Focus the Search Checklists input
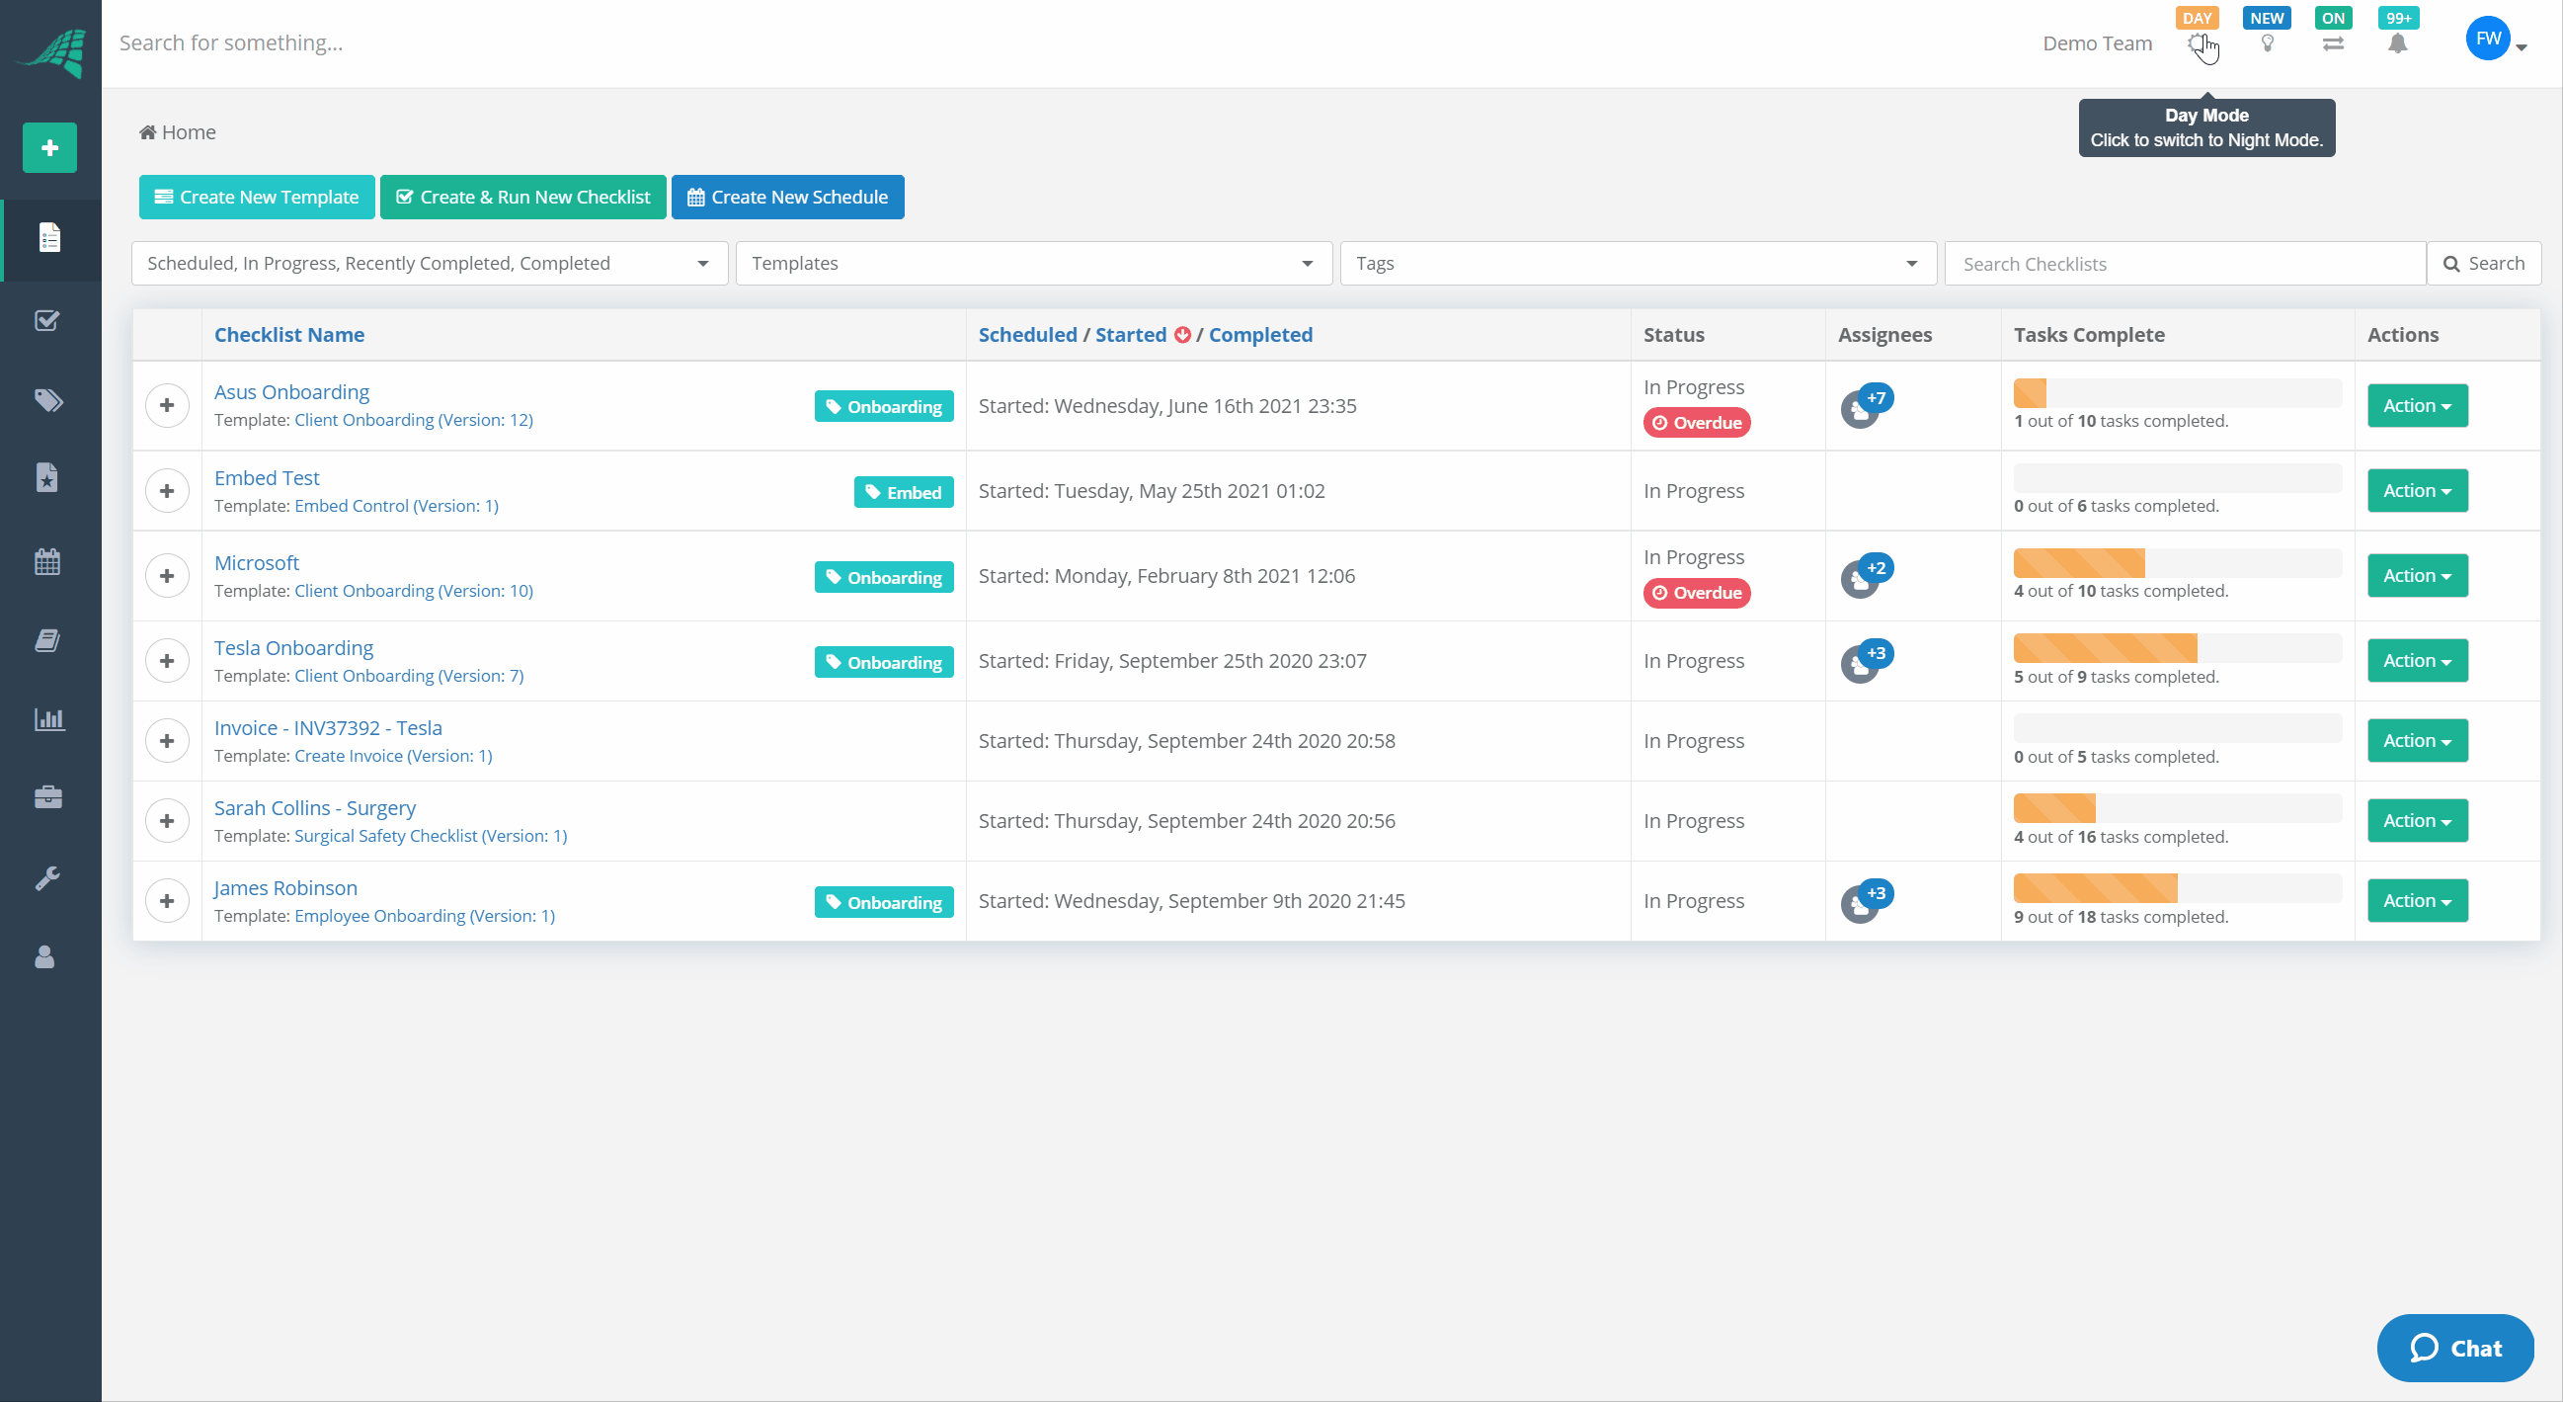This screenshot has width=2563, height=1402. click(2185, 264)
